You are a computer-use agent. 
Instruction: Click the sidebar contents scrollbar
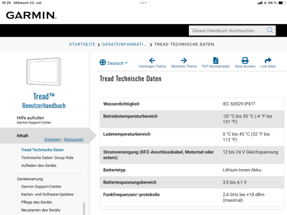(84, 208)
